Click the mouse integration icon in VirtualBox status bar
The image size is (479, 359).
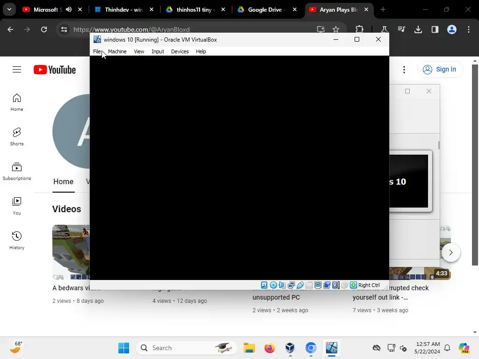345,285
